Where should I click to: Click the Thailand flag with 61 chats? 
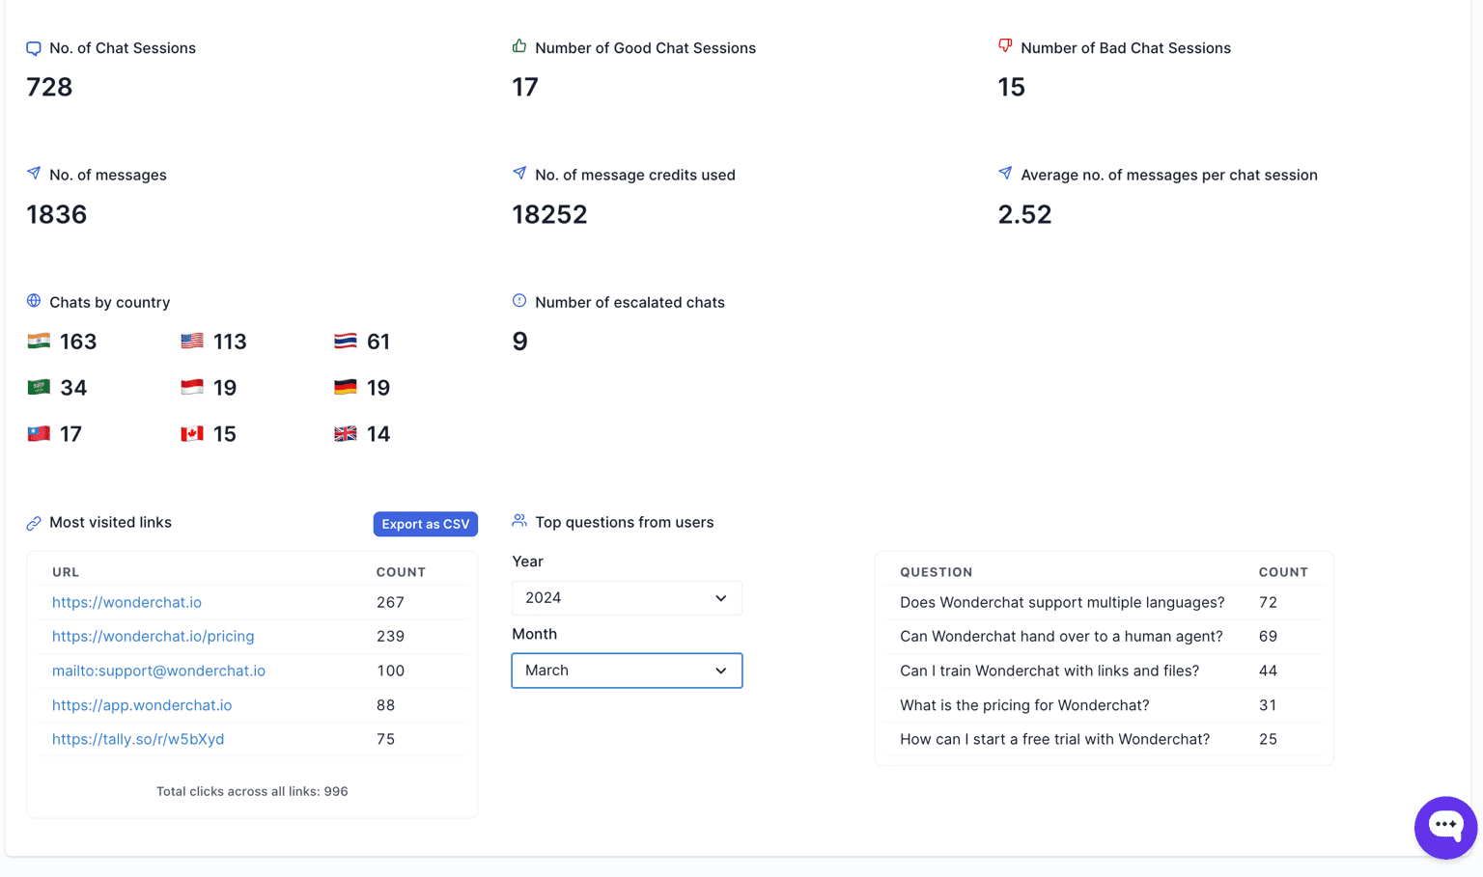[x=346, y=341]
